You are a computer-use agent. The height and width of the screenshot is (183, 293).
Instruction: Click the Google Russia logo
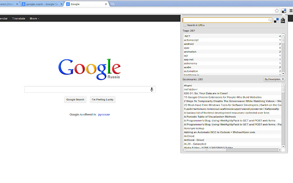click(x=90, y=69)
